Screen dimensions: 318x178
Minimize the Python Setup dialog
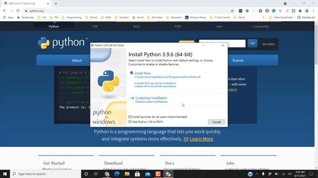coord(204,45)
